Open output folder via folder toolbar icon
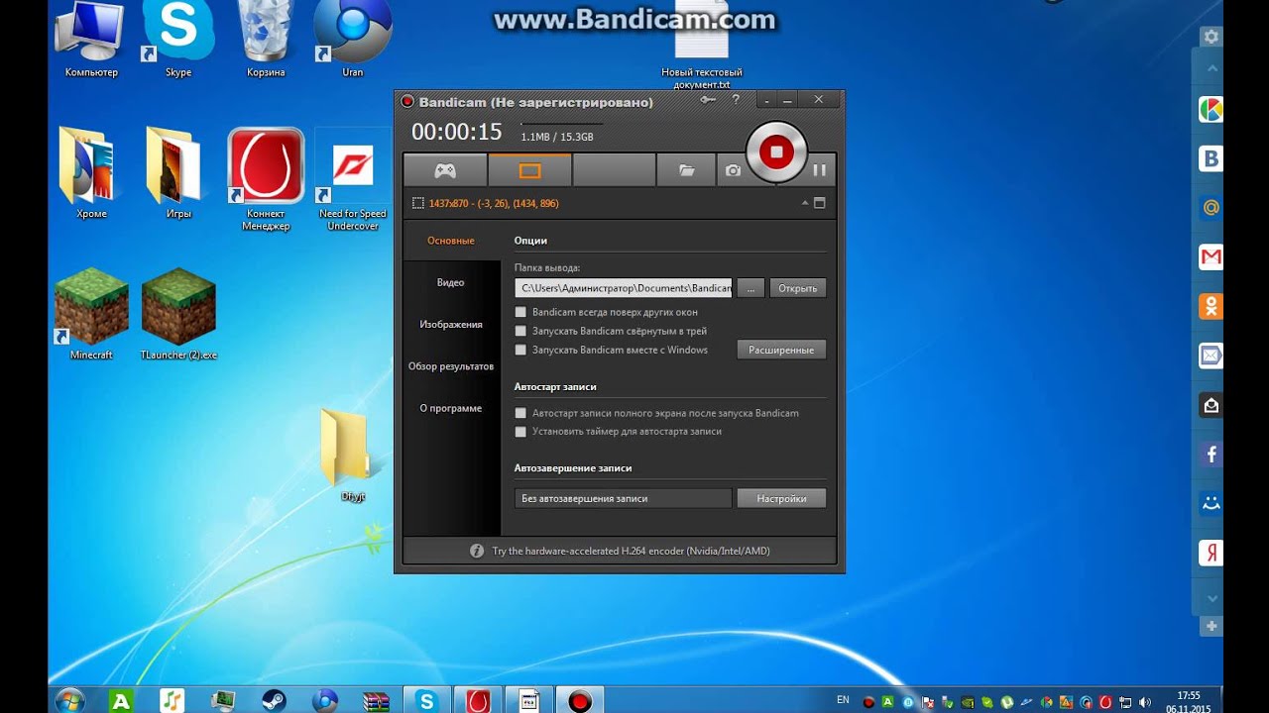This screenshot has height=713, width=1269. (686, 170)
